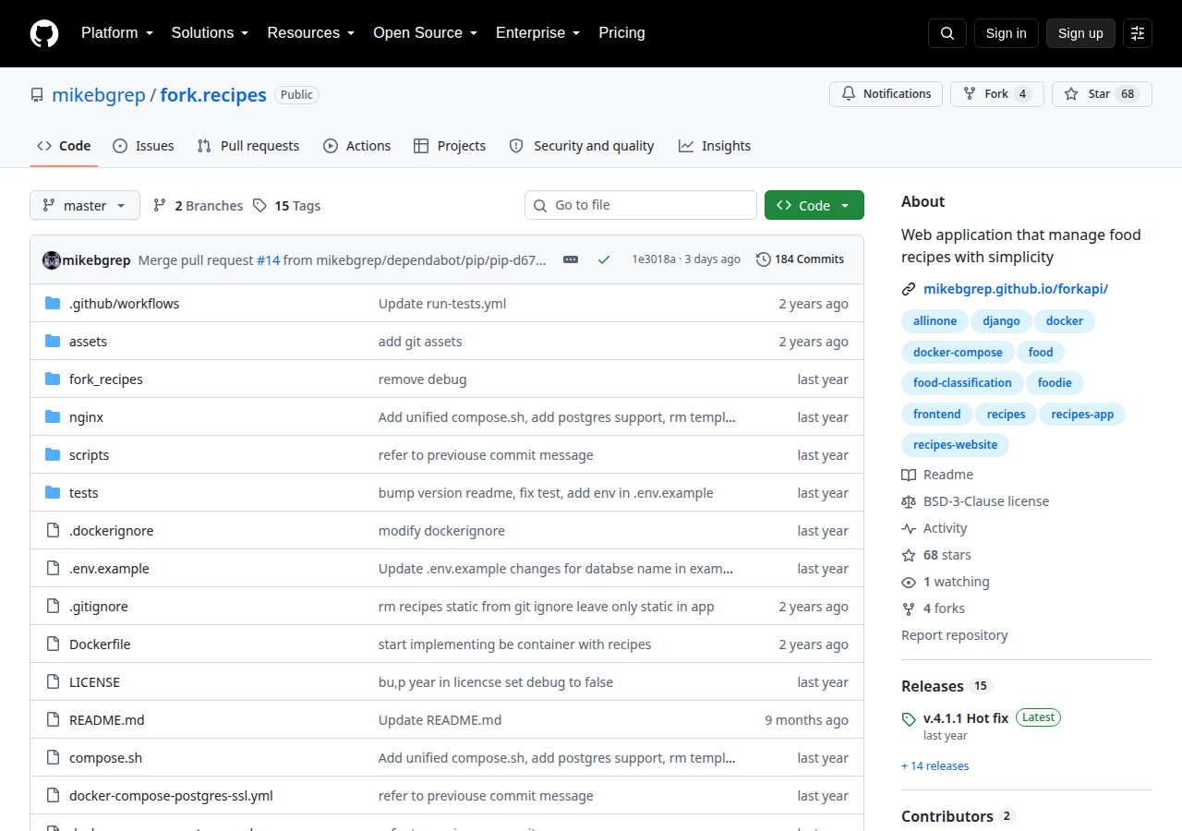Expand the Resources menu
This screenshot has height=831, width=1182.
click(x=311, y=32)
